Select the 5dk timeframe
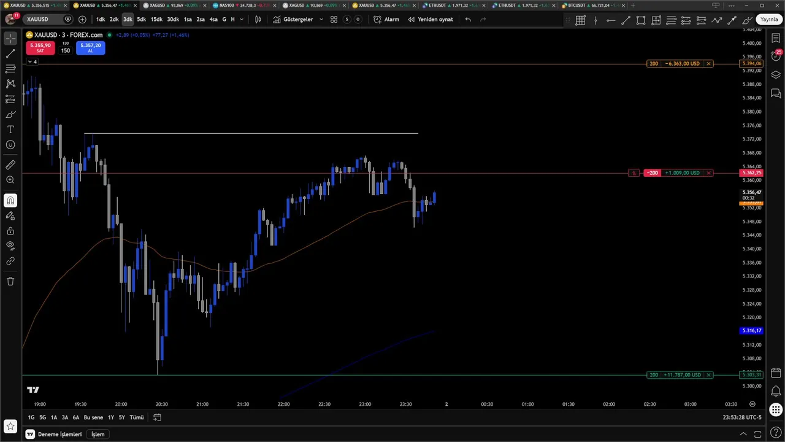Viewport: 785px width, 442px height. pos(142,20)
